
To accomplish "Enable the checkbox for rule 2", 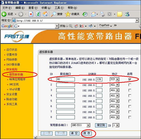I will coord(130,85).
